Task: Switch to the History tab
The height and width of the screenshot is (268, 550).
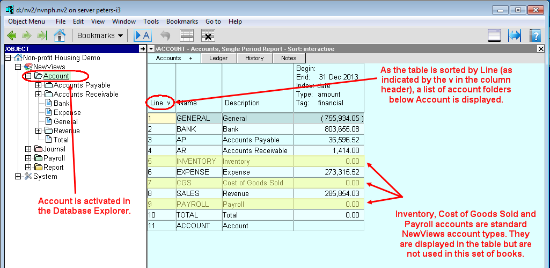Action: (x=254, y=58)
